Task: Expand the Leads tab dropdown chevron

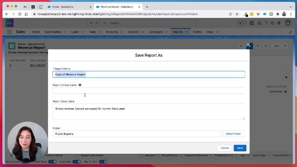Action: [x=83, y=32]
